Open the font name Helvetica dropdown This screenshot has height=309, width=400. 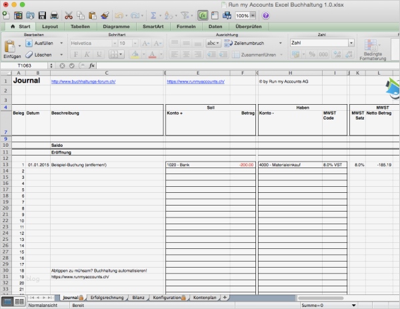115,43
